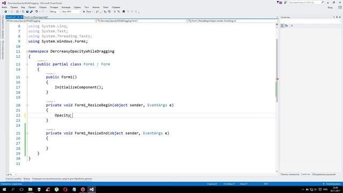Click the vertical scrollbar of the code editor
The image size is (343, 193).
(x=277, y=70)
